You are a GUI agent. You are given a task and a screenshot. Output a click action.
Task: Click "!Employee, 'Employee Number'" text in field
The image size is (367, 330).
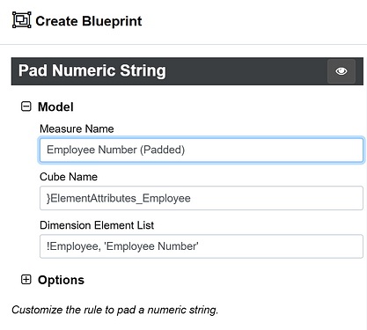122,246
